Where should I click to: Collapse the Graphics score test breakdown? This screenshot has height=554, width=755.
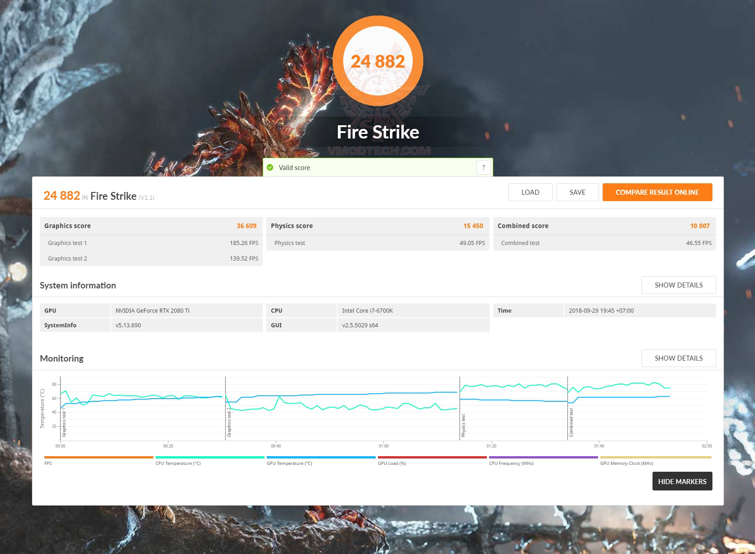coord(151,226)
